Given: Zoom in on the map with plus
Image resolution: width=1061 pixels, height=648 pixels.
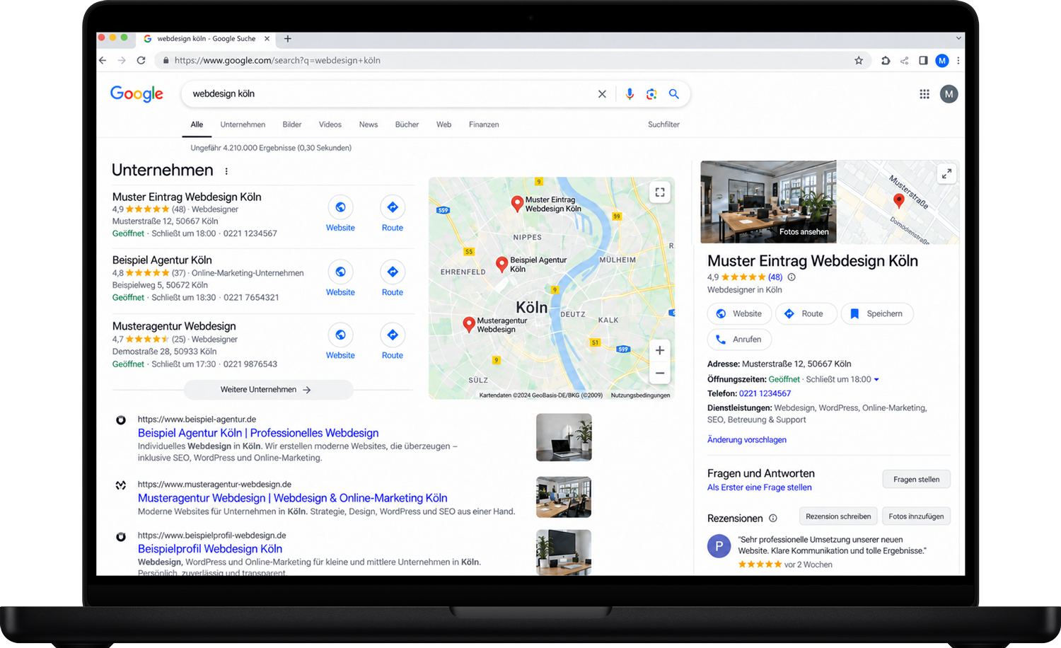Looking at the screenshot, I should [660, 350].
